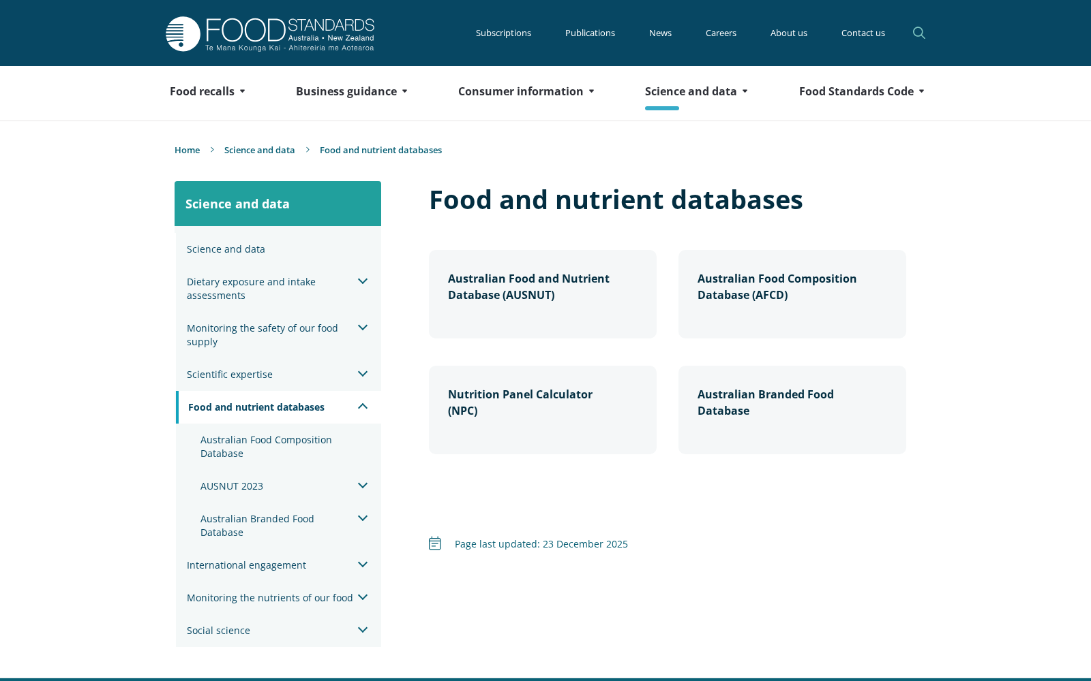
Task: Expand the International engagement chevron
Action: (363, 565)
